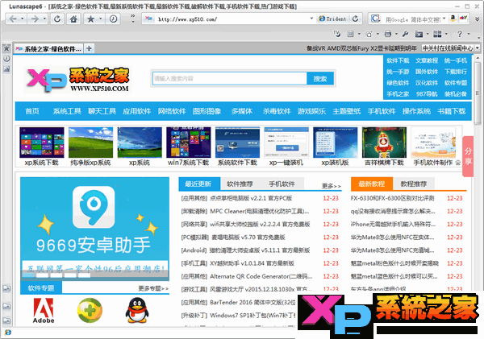The height and width of the screenshot is (339, 484).
Task: Click the QQ penguin software topic icon
Action: click(137, 310)
